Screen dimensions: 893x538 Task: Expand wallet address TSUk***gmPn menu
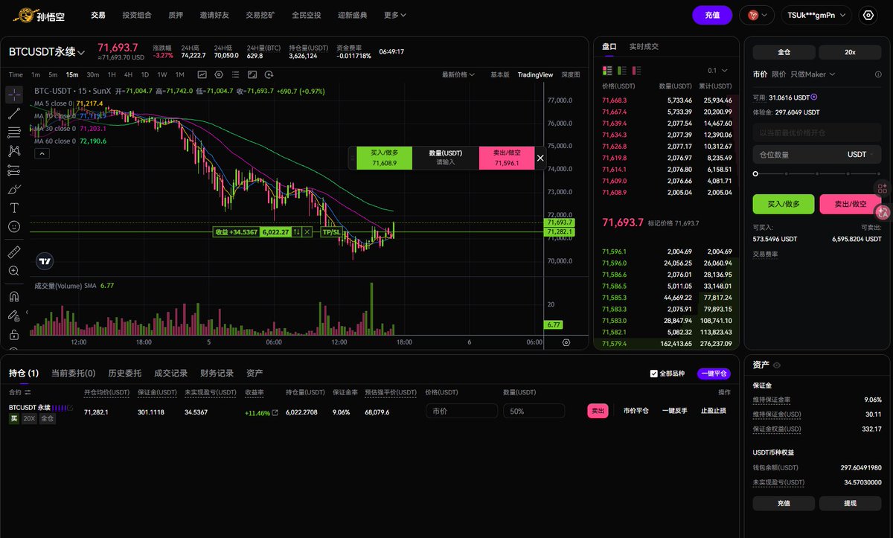click(x=816, y=15)
